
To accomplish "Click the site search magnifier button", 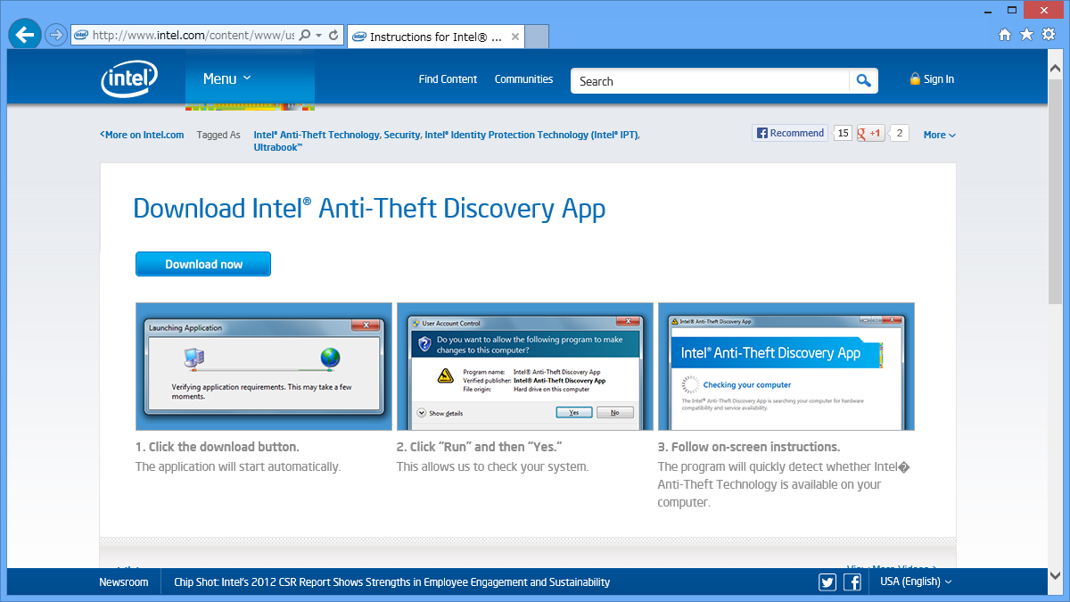I will click(863, 80).
